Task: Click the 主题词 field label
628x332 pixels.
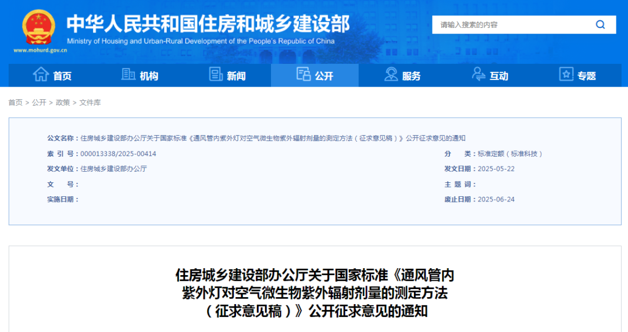Action: (459, 185)
